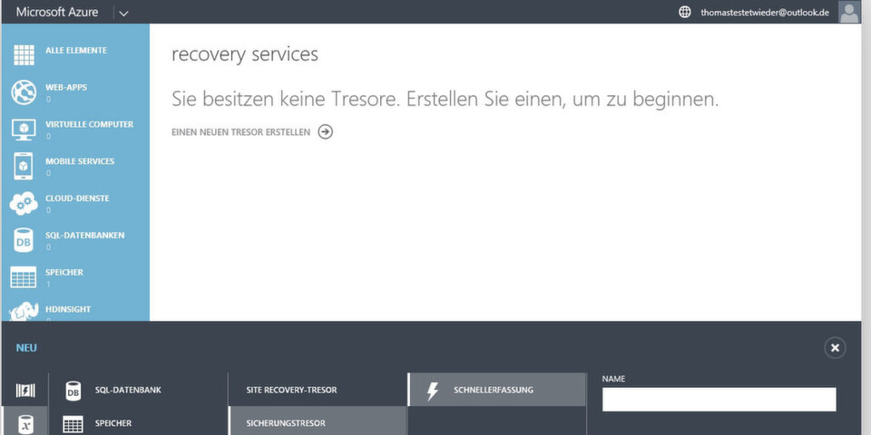Screen dimensions: 871x435
Task: Expand the Microsoft Azure header chevron
Action: tap(124, 13)
